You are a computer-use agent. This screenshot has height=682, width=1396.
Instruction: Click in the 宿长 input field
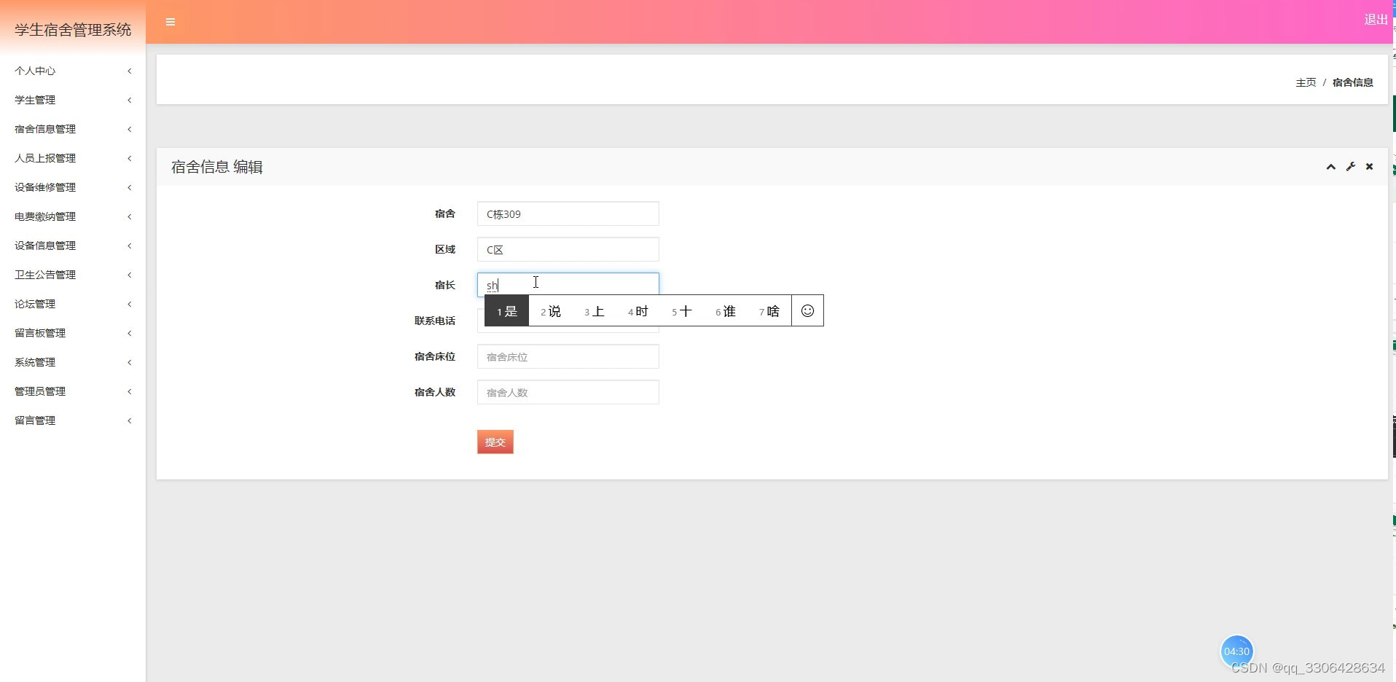pyautogui.click(x=568, y=285)
